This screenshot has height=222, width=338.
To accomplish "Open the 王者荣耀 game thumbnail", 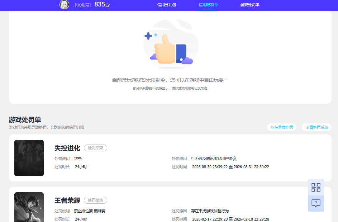I will click(29, 207).
